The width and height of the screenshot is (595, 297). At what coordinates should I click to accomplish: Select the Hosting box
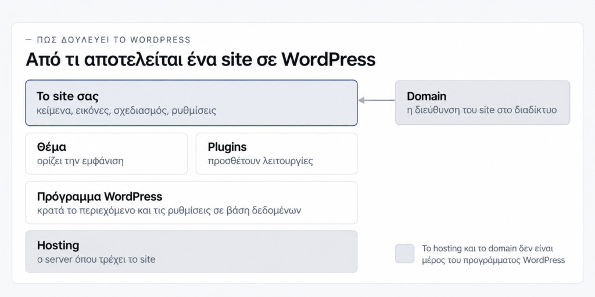click(x=191, y=252)
